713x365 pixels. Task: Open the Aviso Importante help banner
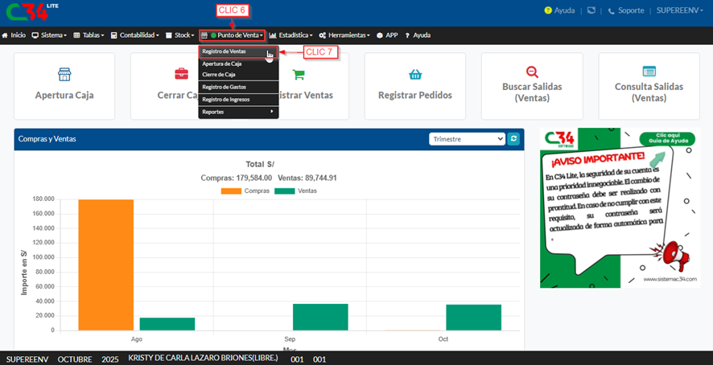(619, 207)
